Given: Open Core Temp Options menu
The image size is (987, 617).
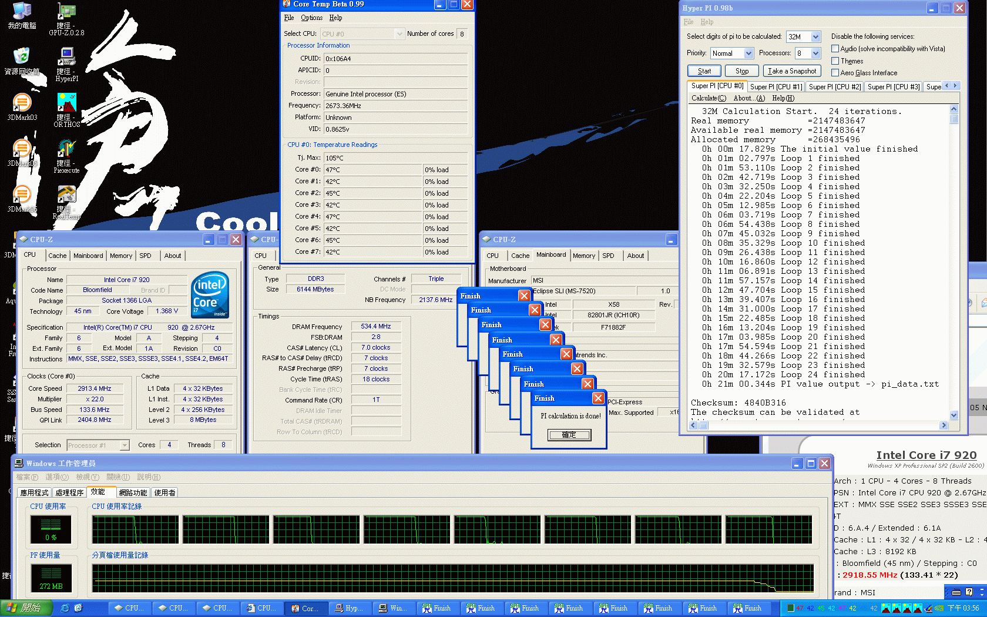Looking at the screenshot, I should 312,18.
